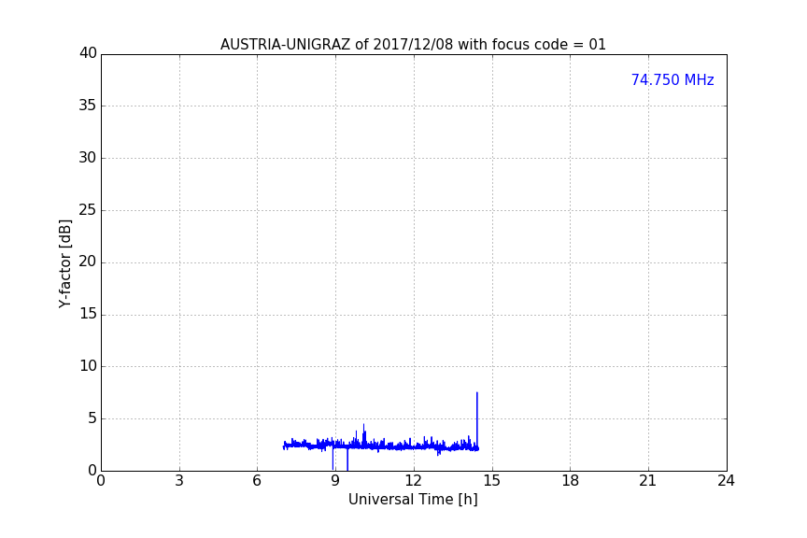
Task: Click the small blue peak near 10 hours
Action: tap(364, 434)
